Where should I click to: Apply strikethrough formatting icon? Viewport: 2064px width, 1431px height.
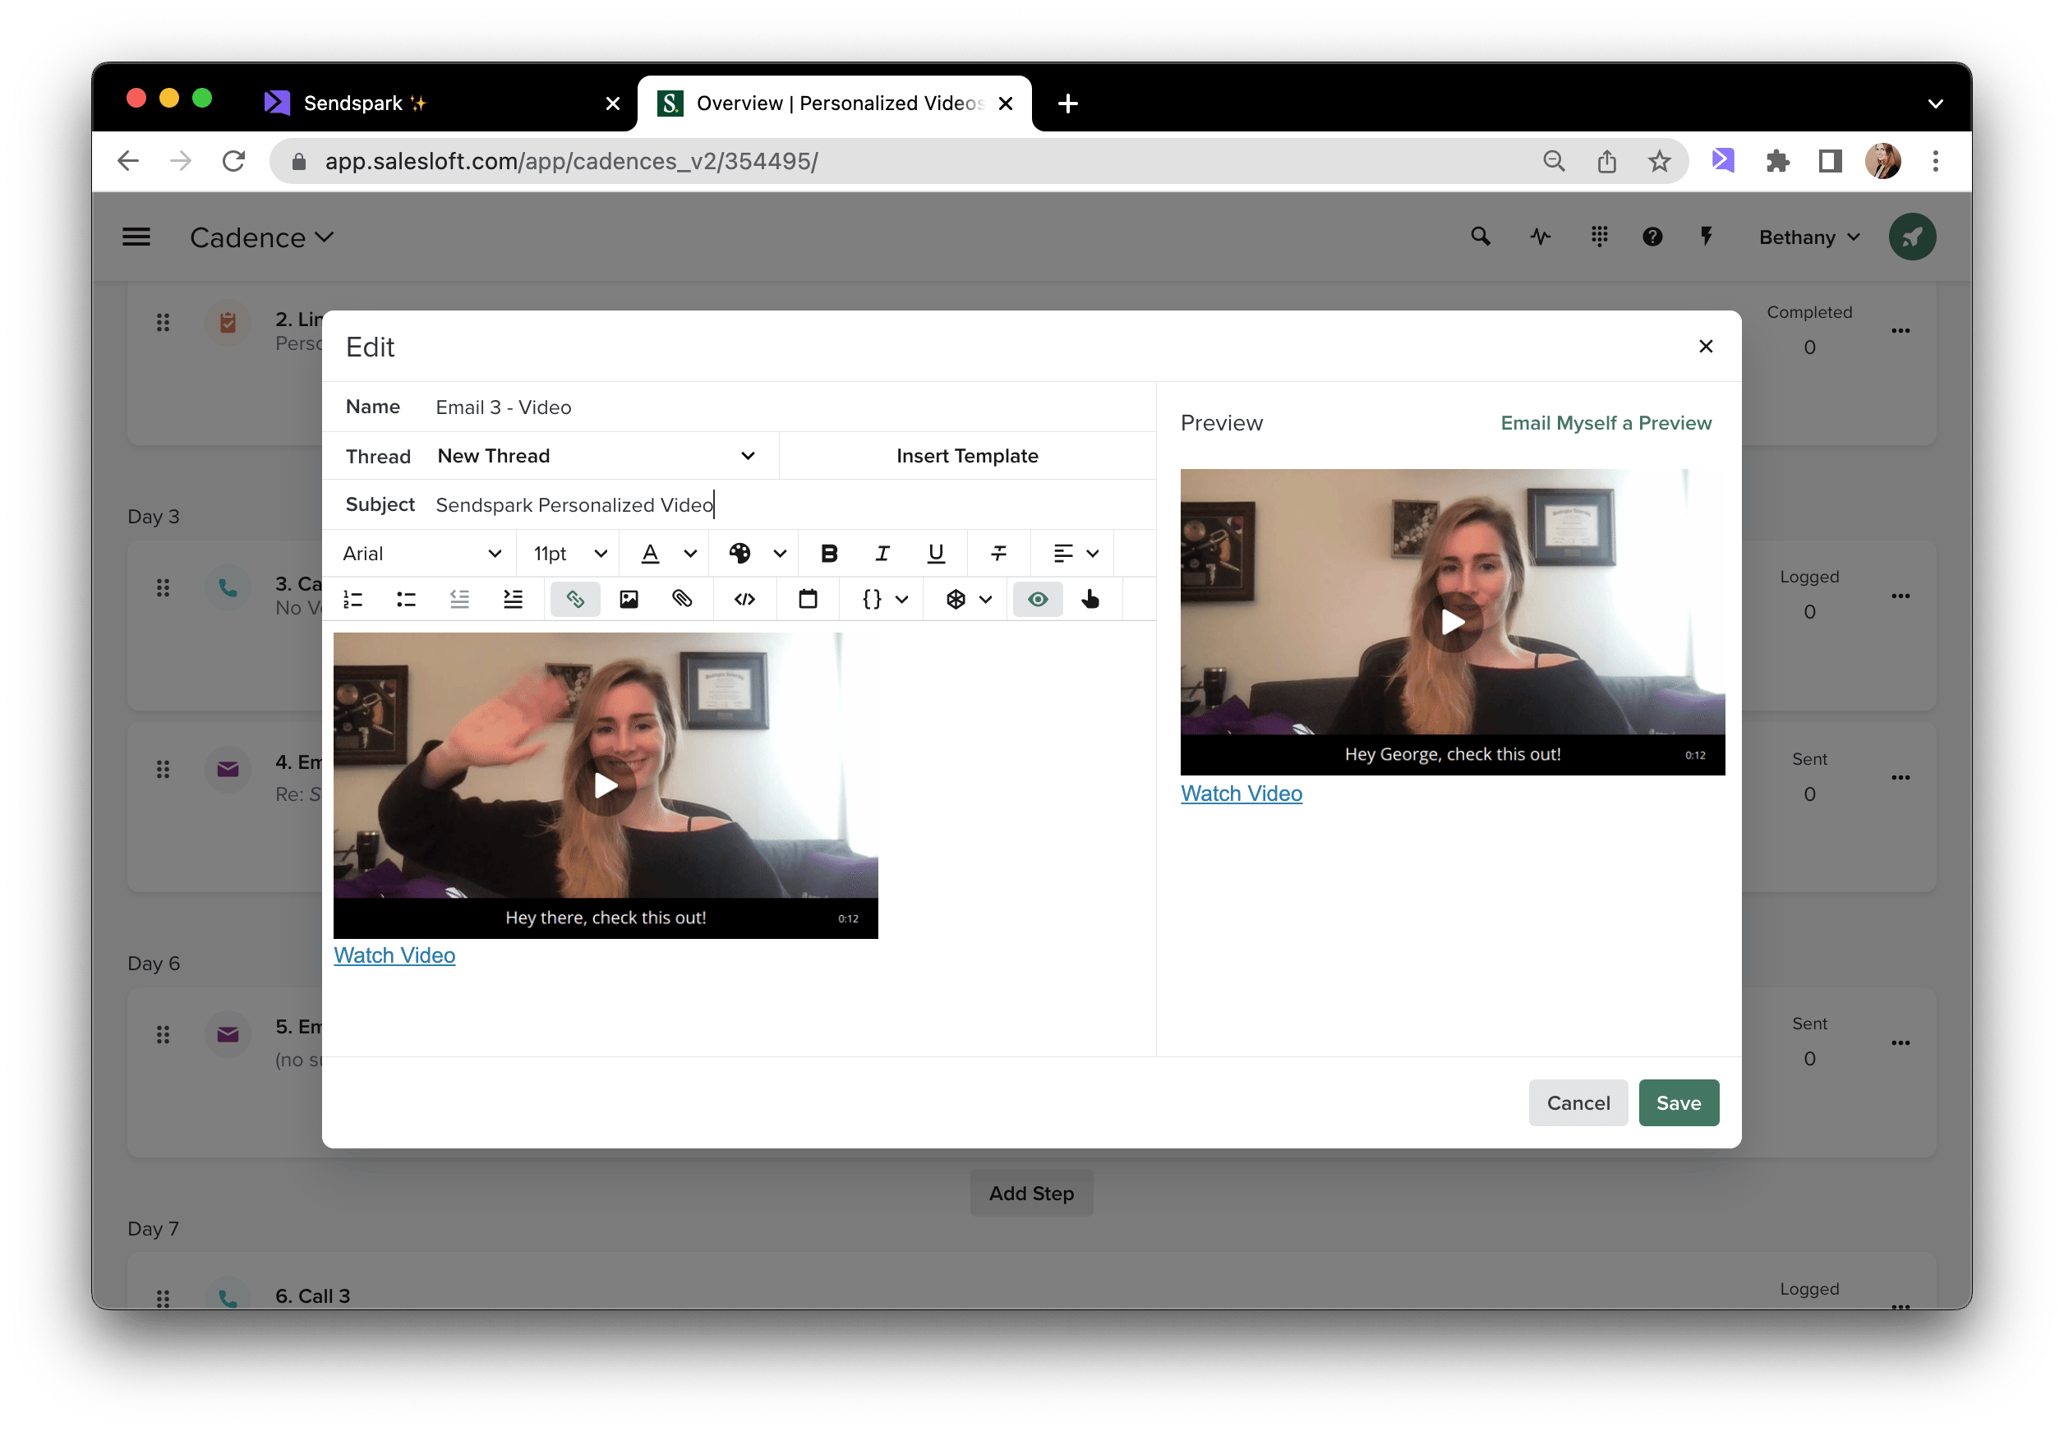[998, 553]
